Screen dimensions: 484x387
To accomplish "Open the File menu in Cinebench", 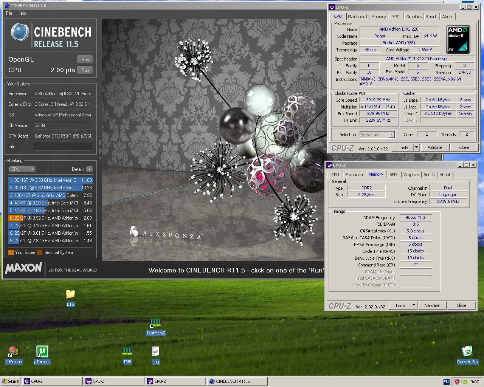I will point(9,13).
